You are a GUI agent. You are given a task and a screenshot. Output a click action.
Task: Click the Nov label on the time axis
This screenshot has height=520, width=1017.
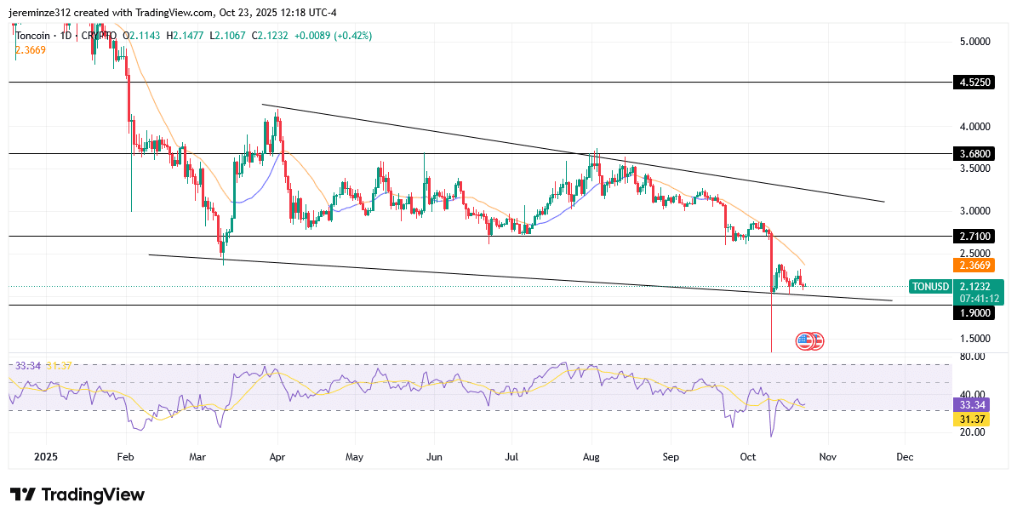[827, 457]
